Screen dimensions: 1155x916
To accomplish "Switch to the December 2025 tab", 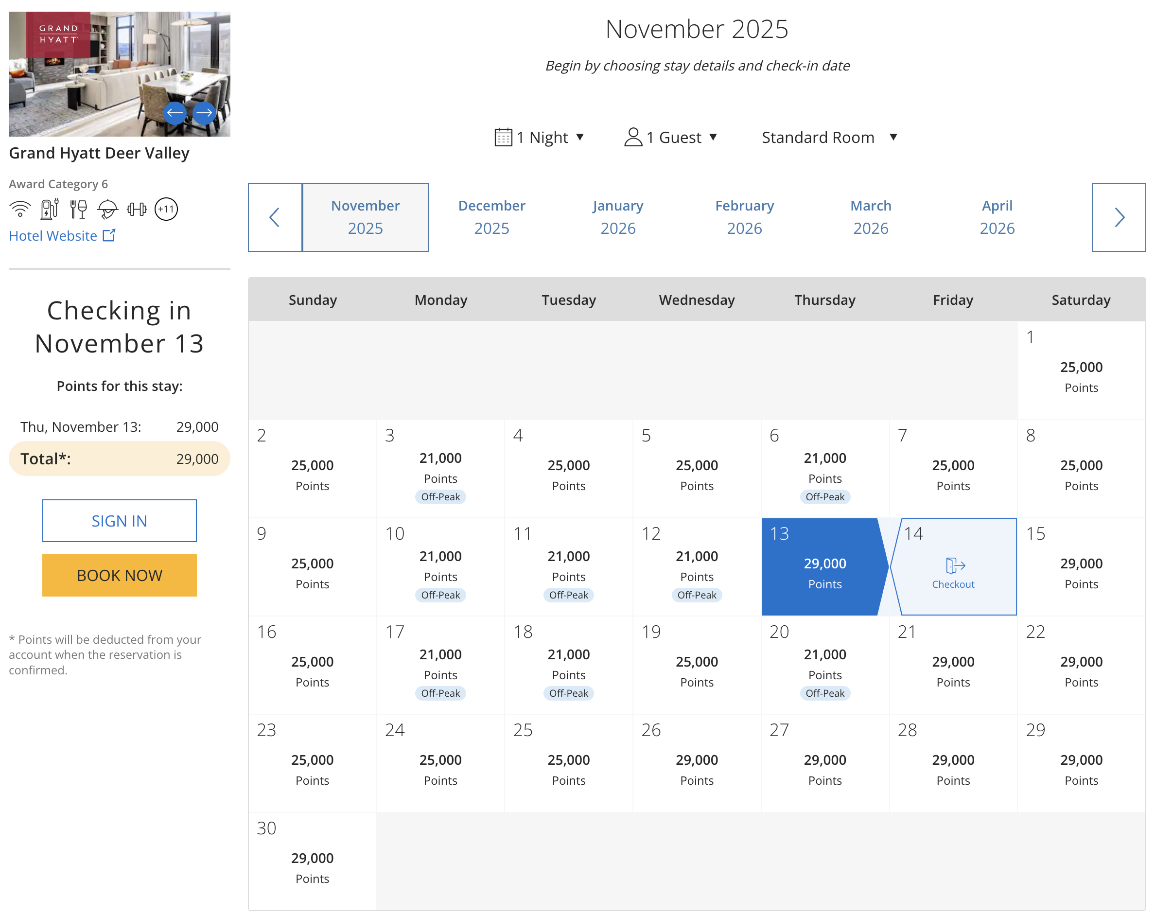I will tap(491, 217).
